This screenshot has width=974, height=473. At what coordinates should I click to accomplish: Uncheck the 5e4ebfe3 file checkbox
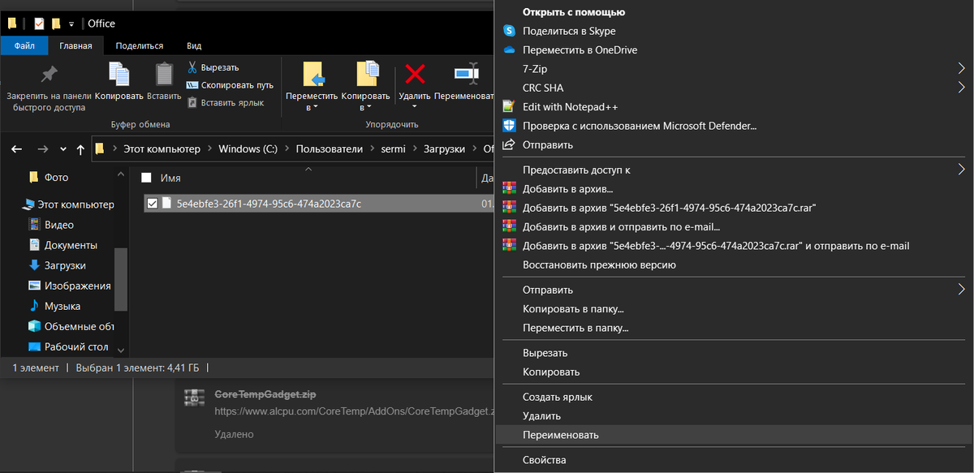[152, 204]
